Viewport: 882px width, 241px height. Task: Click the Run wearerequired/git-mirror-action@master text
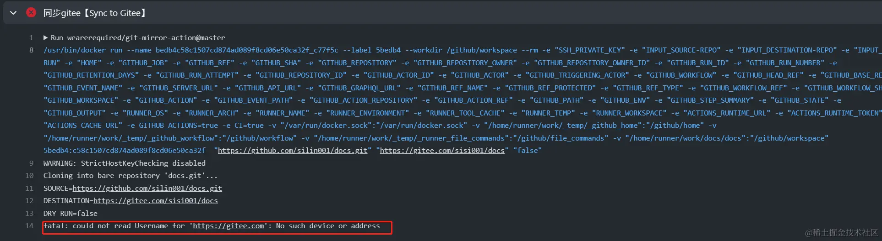138,37
